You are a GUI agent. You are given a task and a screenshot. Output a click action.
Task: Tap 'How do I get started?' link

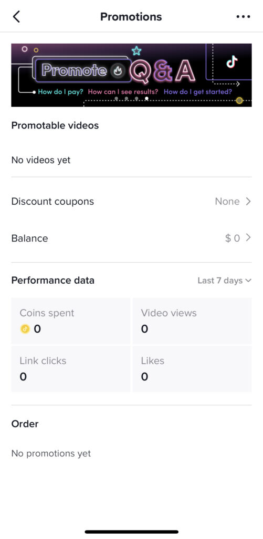198,92
